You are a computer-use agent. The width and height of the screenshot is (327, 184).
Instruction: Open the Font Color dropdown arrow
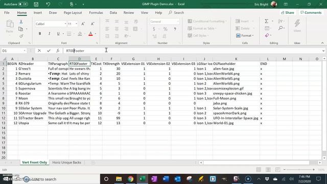coord(96,34)
